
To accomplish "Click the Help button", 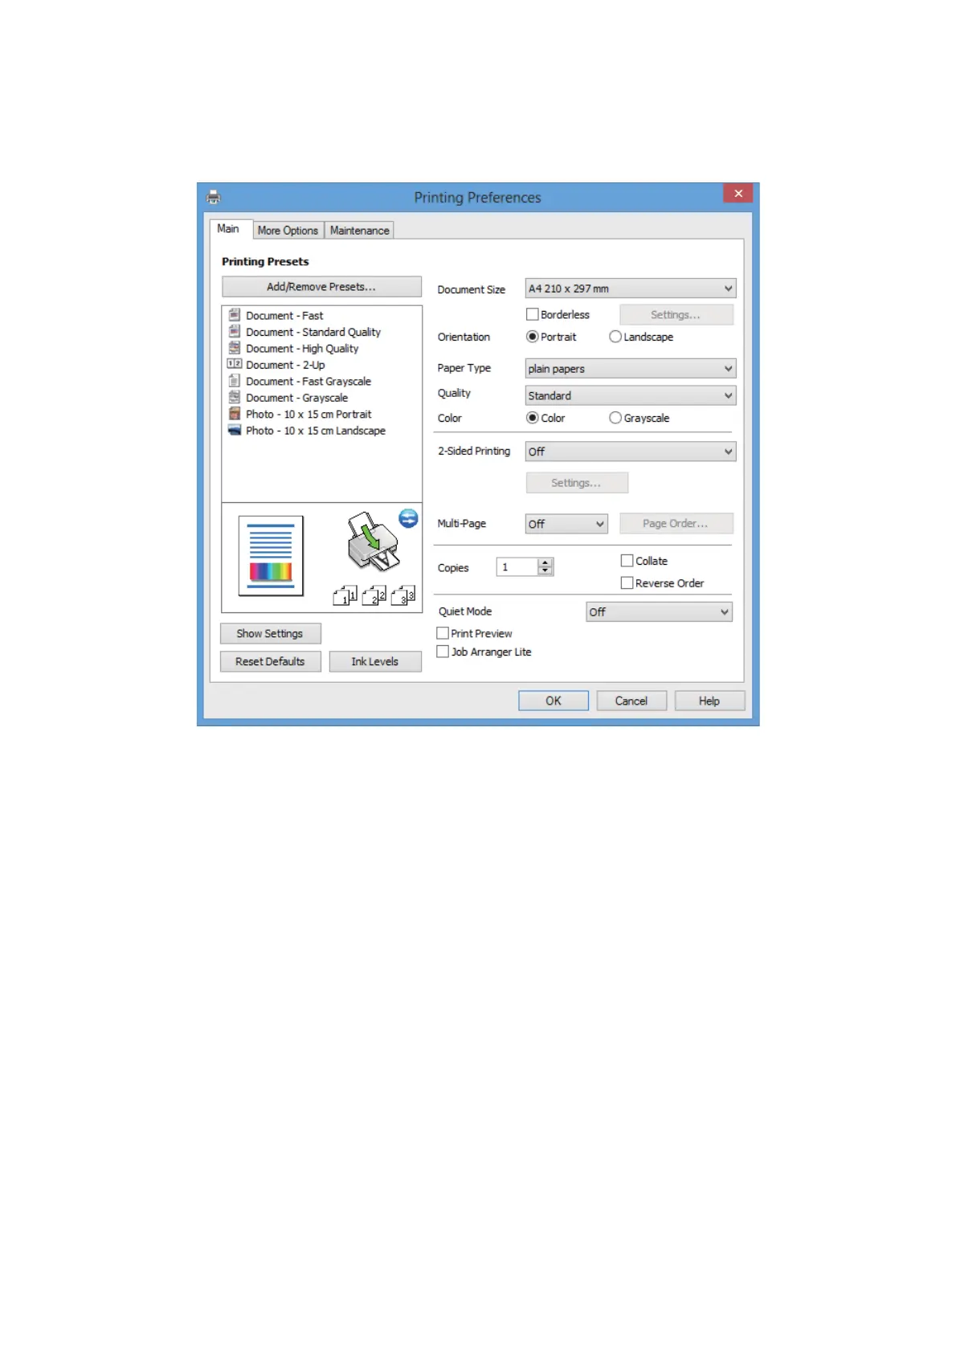I will point(709,701).
